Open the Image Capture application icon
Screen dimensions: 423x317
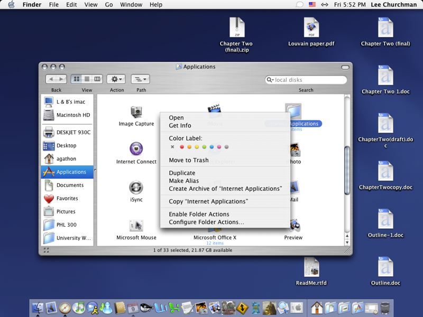point(136,111)
